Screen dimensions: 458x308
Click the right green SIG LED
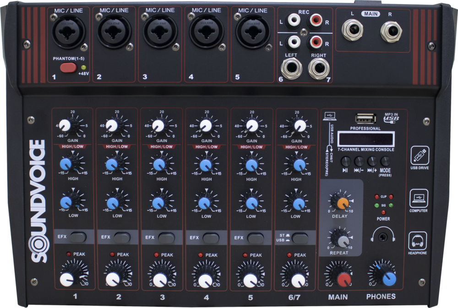pyautogui.click(x=391, y=205)
